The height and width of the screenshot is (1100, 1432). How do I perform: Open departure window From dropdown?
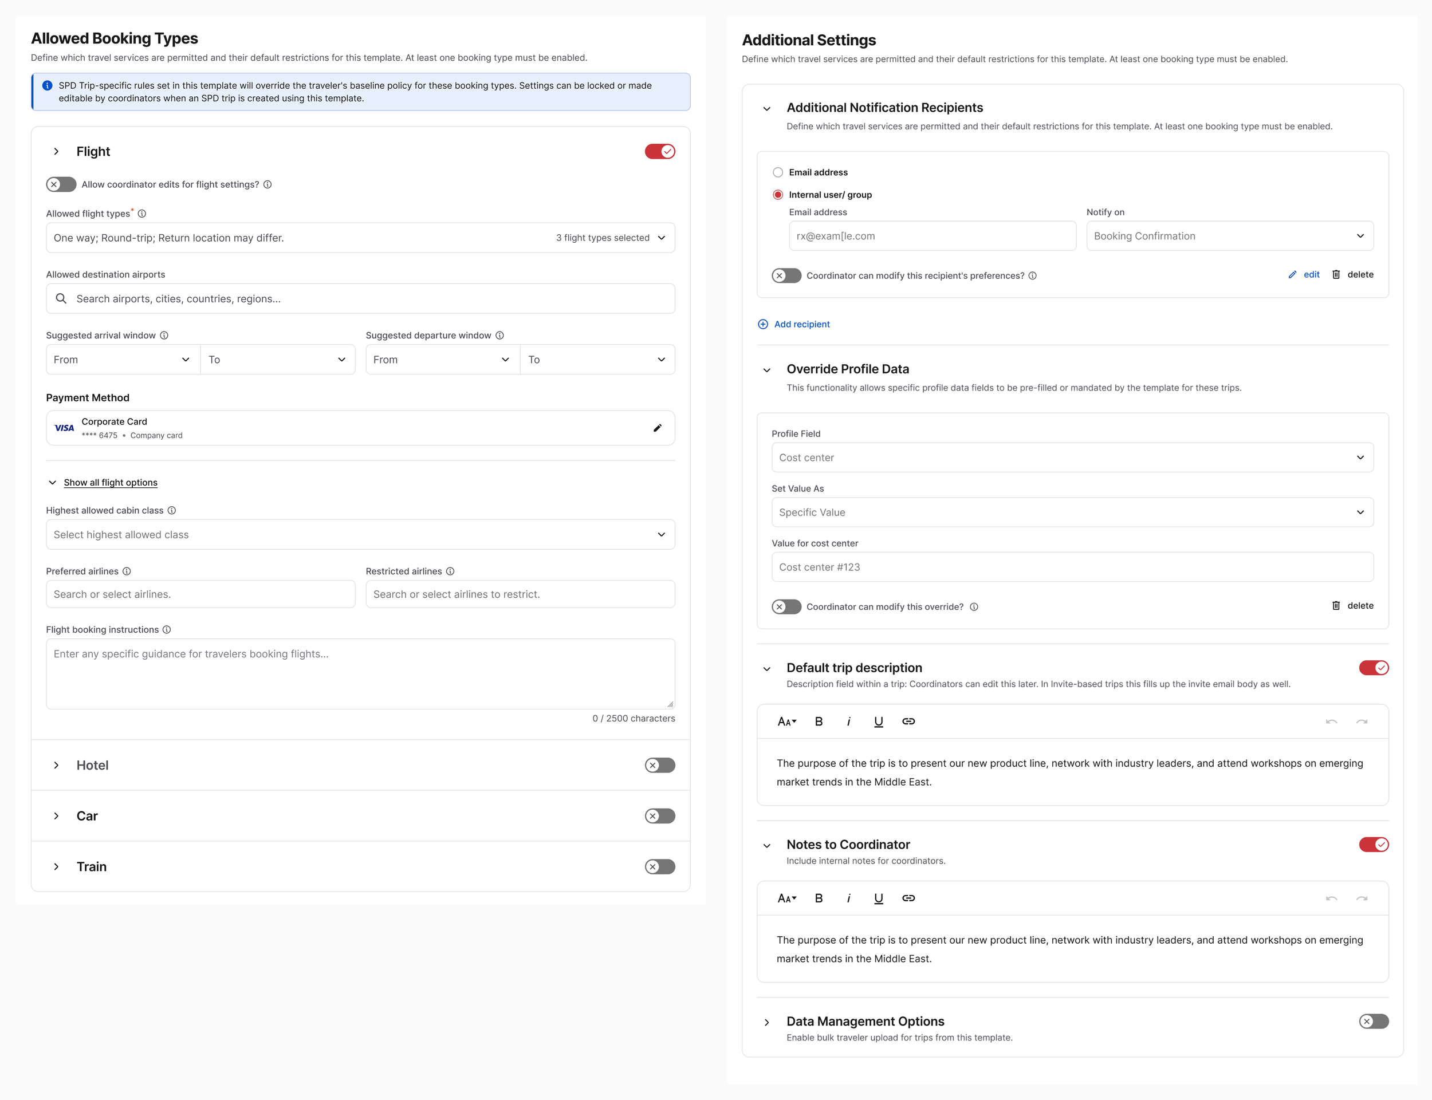(x=443, y=360)
